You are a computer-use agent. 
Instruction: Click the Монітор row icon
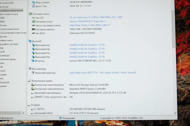click(x=33, y=61)
